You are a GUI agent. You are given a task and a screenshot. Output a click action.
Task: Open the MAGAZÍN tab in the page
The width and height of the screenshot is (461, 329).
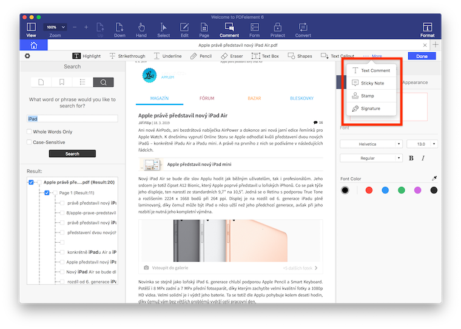[160, 98]
